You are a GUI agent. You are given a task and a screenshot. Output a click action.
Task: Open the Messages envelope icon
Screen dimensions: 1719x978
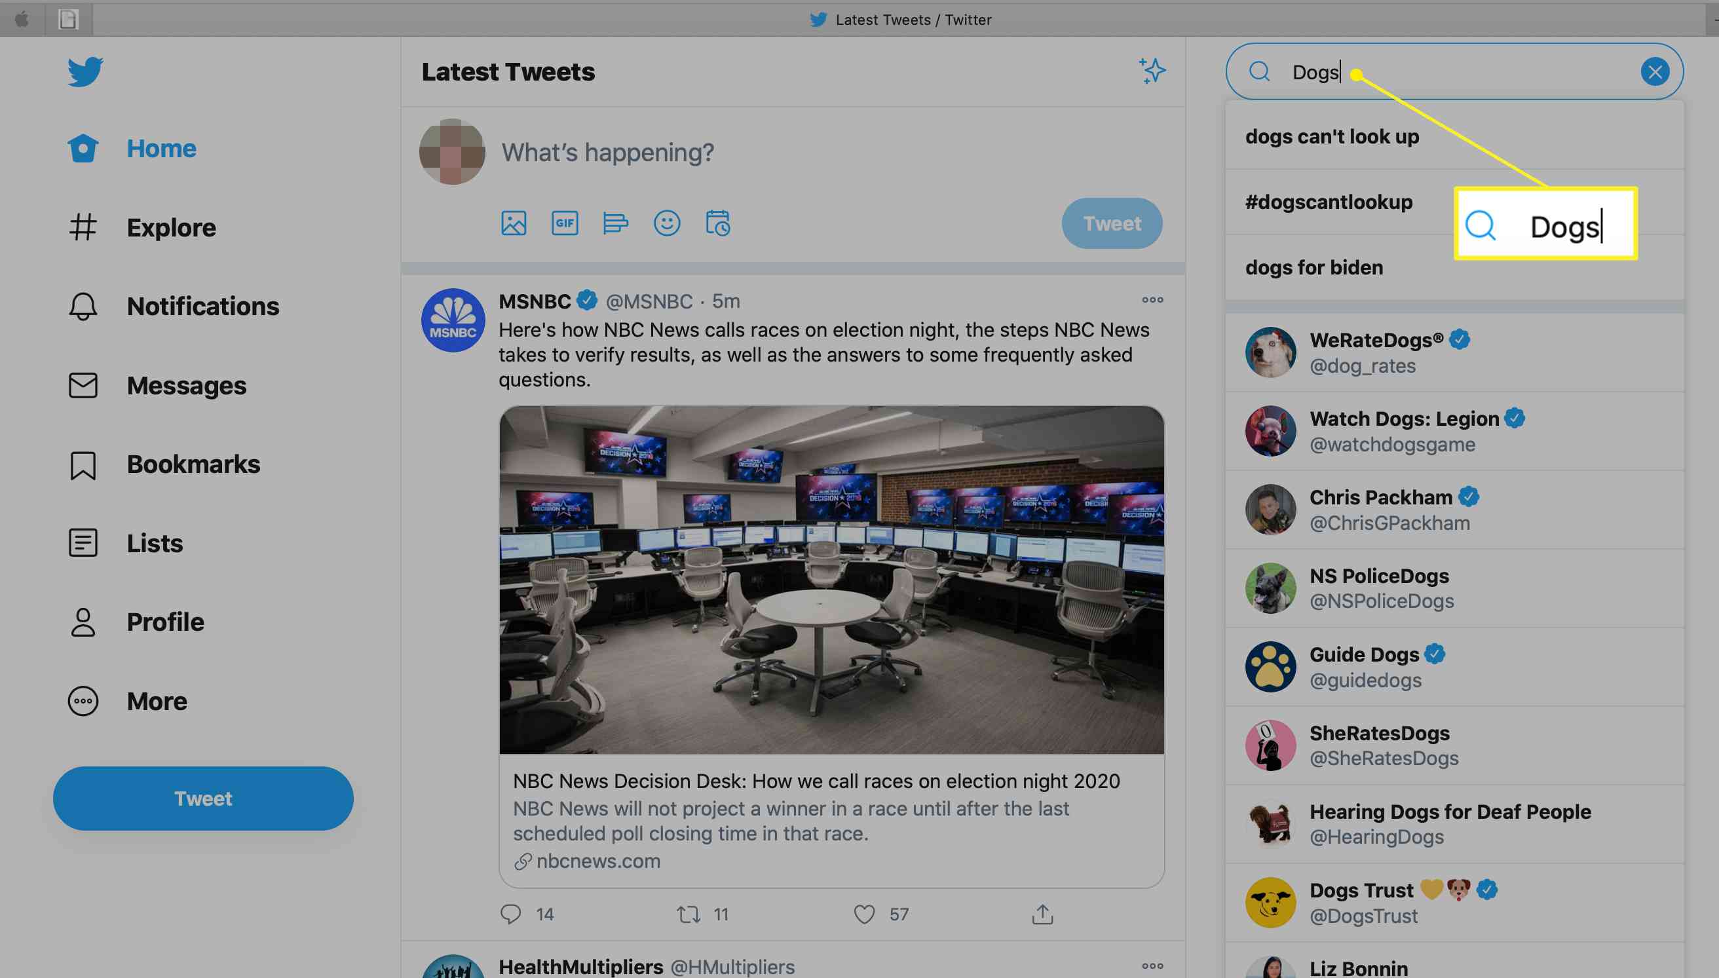[81, 385]
